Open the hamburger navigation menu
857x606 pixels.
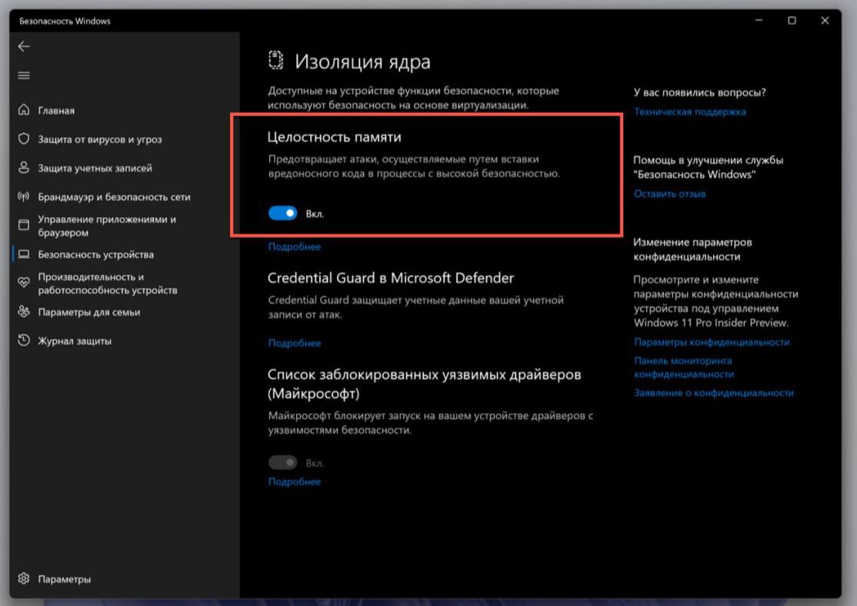24,75
